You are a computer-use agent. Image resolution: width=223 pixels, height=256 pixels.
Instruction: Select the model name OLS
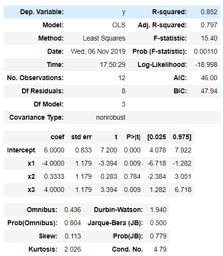point(119,25)
